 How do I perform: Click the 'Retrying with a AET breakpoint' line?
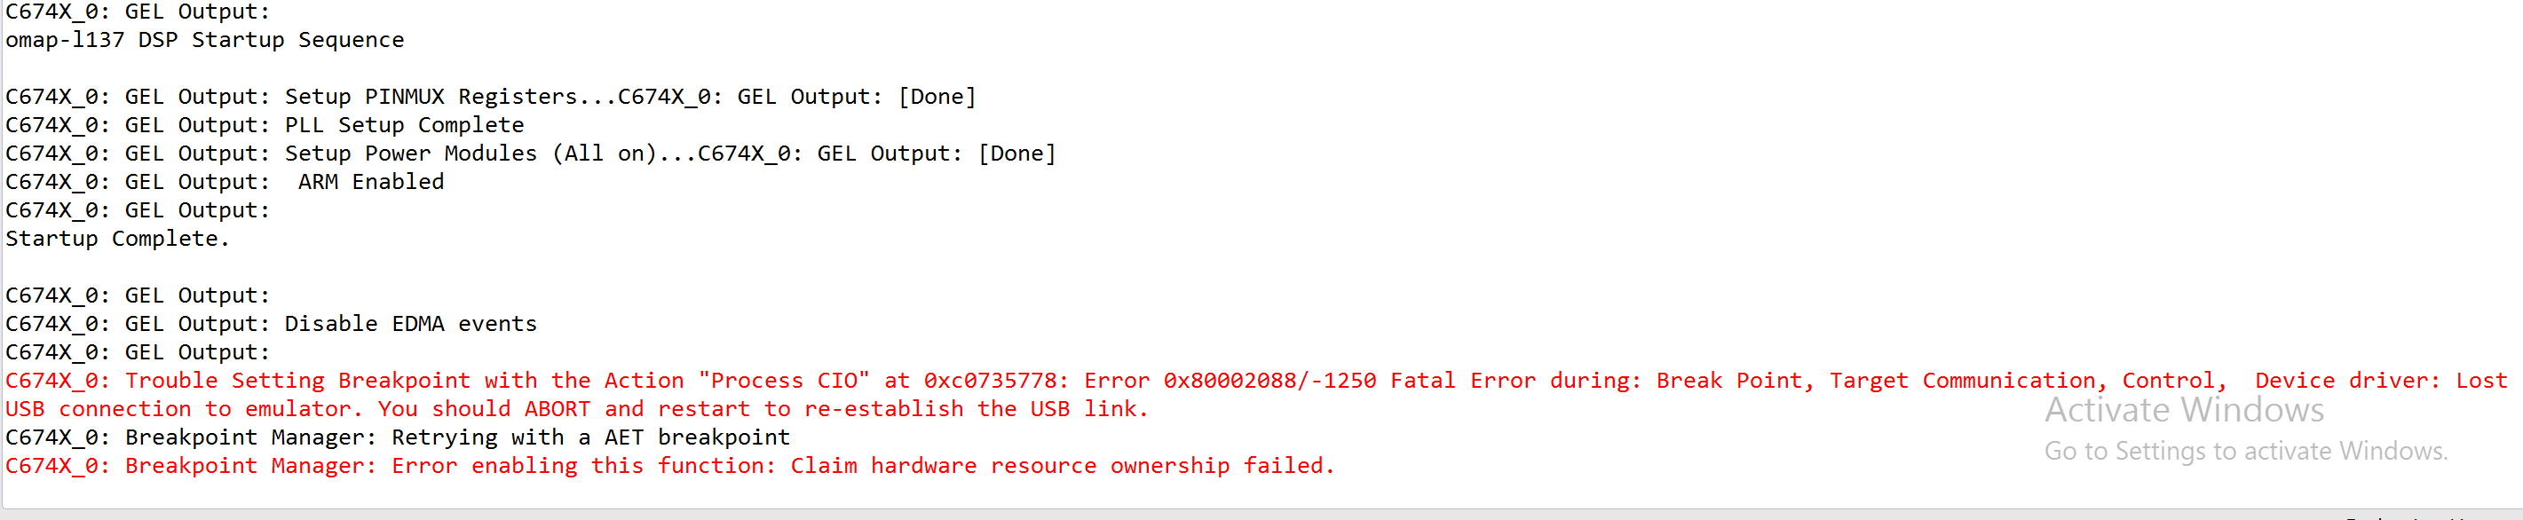click(x=590, y=437)
